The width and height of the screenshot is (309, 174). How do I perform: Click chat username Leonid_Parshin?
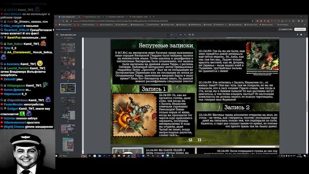(x=18, y=68)
